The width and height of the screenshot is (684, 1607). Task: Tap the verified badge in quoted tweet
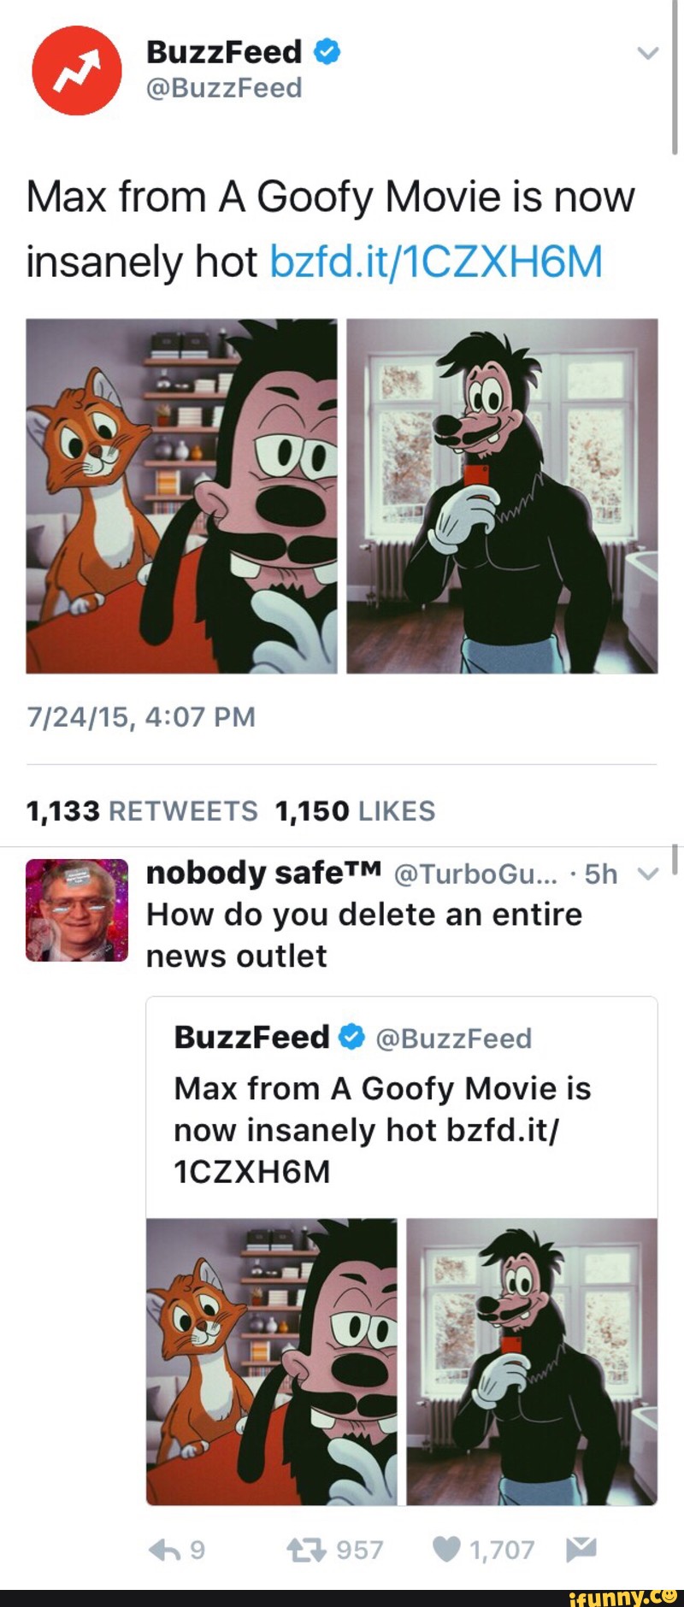[x=351, y=1037]
